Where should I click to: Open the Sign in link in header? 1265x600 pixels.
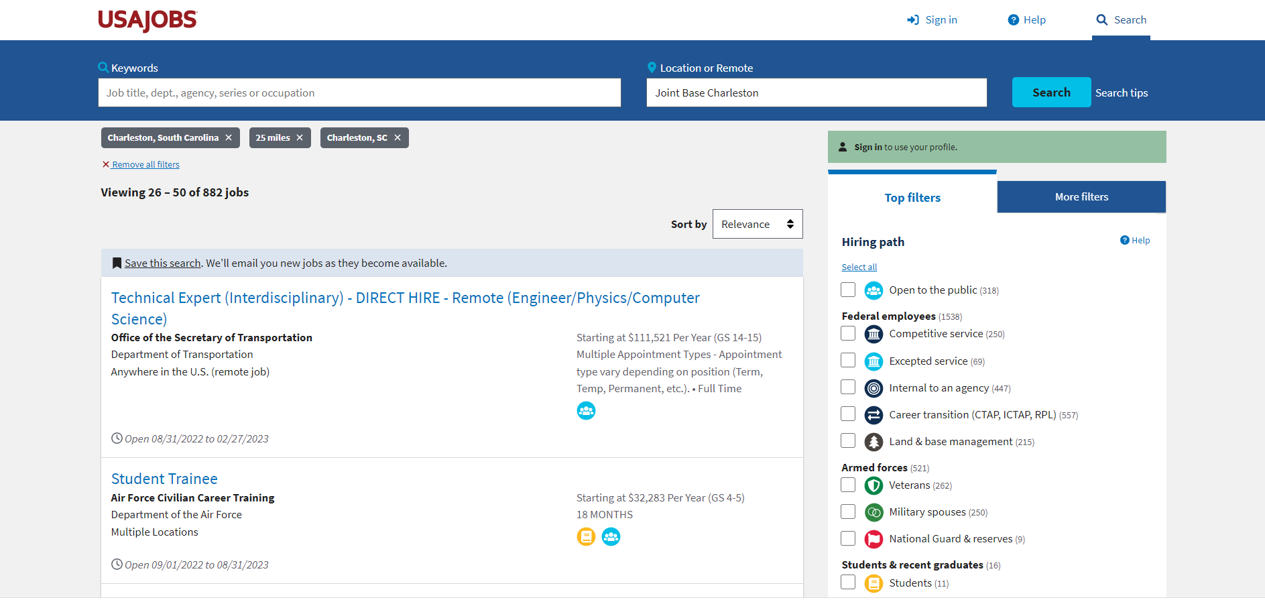pos(932,20)
